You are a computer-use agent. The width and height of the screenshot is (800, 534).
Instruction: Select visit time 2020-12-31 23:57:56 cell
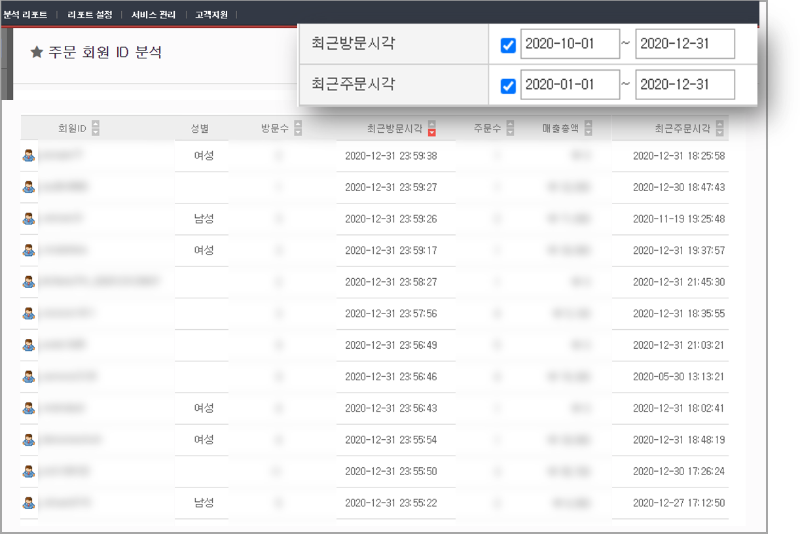[391, 314]
